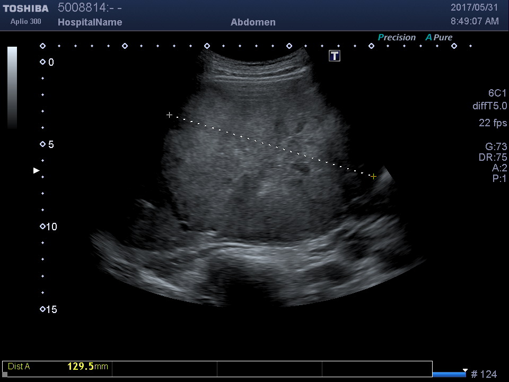509x382 pixels.
Task: Select the yellow end caliper cross
Action: point(374,176)
